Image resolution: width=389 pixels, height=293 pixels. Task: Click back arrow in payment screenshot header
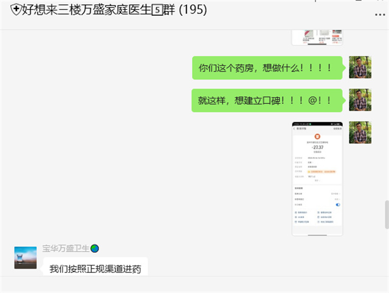[295, 128]
